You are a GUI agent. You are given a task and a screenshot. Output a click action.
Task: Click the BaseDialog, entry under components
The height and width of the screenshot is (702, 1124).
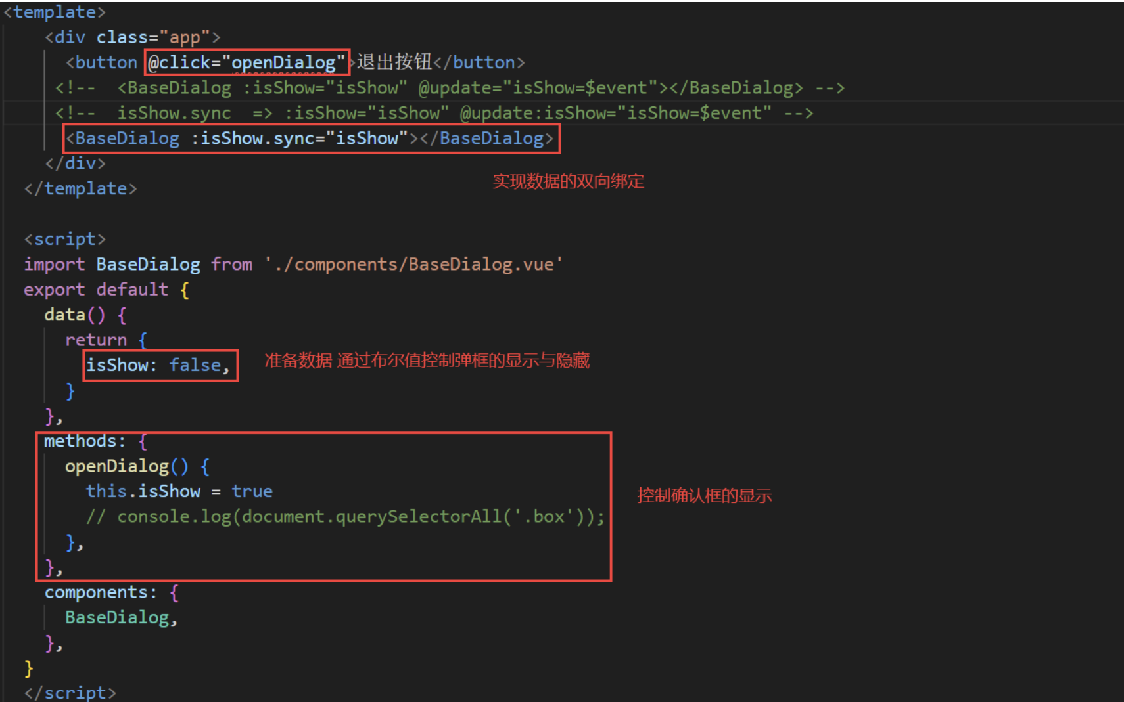[122, 618]
